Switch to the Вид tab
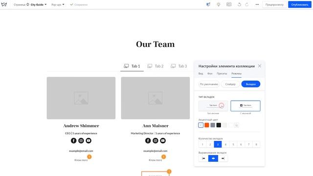Viewport: 313px width, 176px height. click(201, 74)
